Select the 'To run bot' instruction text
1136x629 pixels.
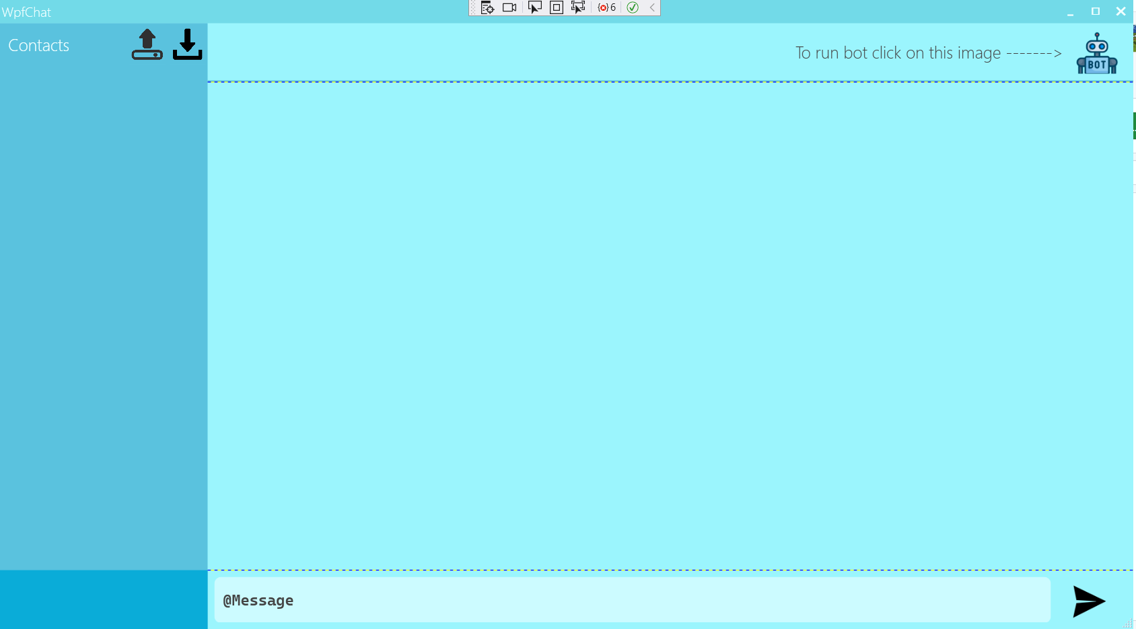coord(927,52)
